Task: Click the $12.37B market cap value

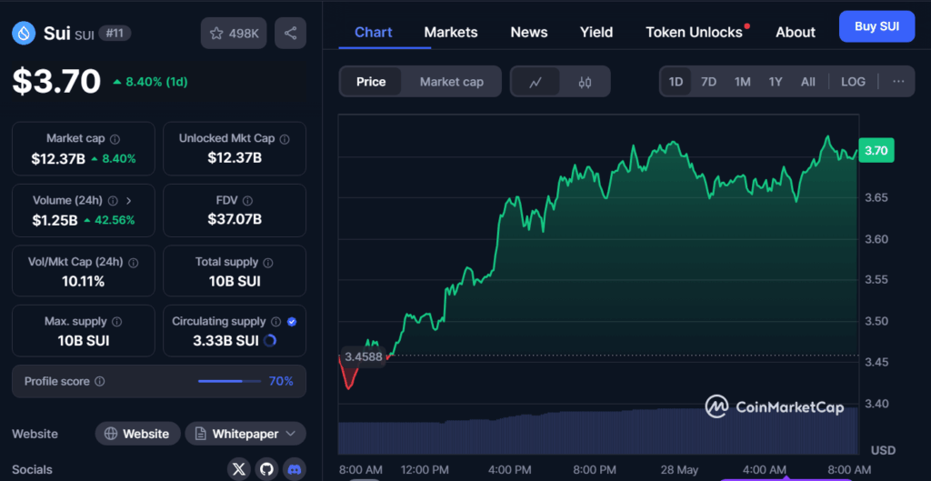Action: [58, 158]
